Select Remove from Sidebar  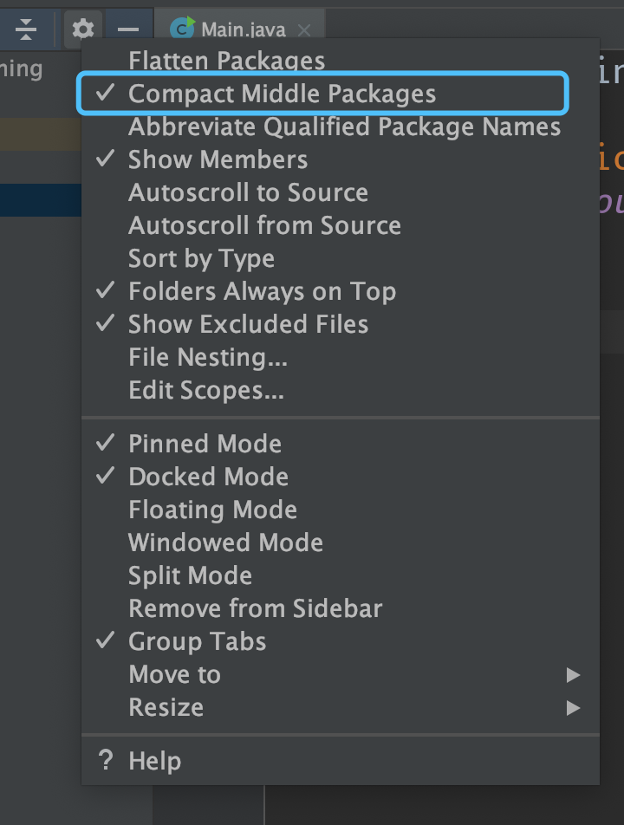pos(255,608)
